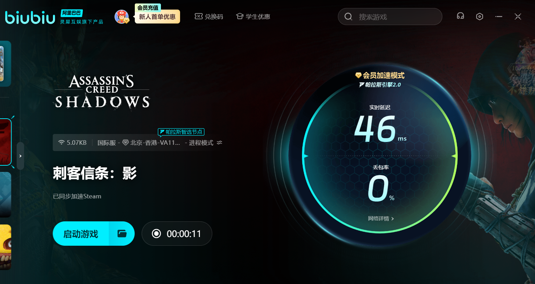Open 兑换码 redeem code page
535x284 pixels.
[209, 16]
